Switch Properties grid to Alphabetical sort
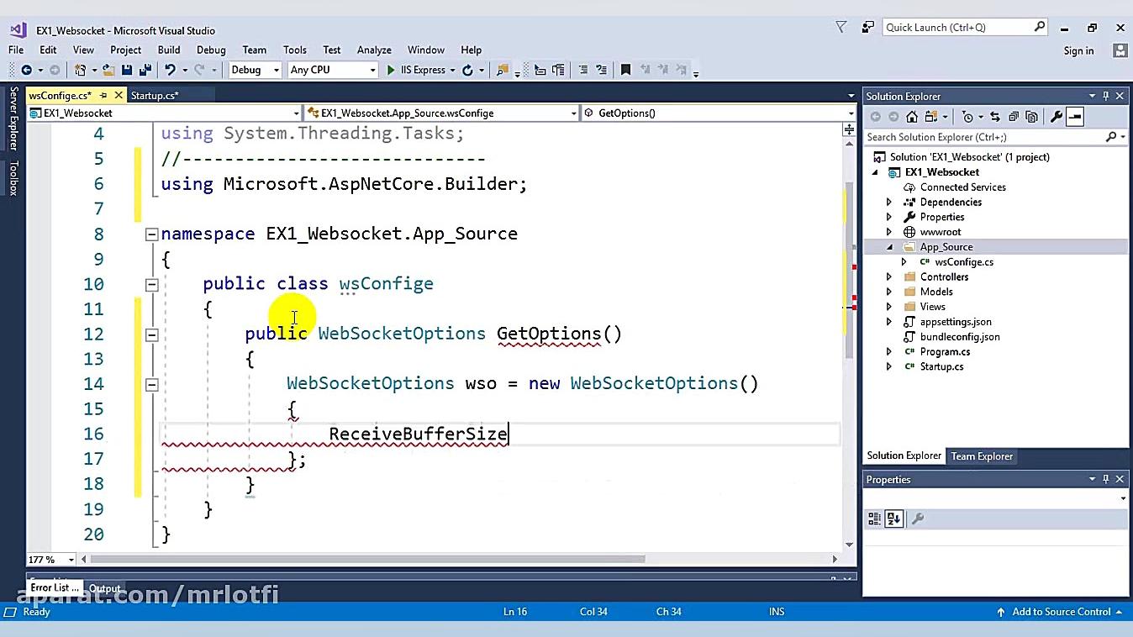This screenshot has width=1133, height=637. click(893, 519)
